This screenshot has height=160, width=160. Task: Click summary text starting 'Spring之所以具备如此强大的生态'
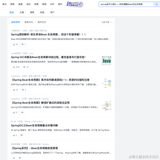pyautogui.click(x=55, y=107)
